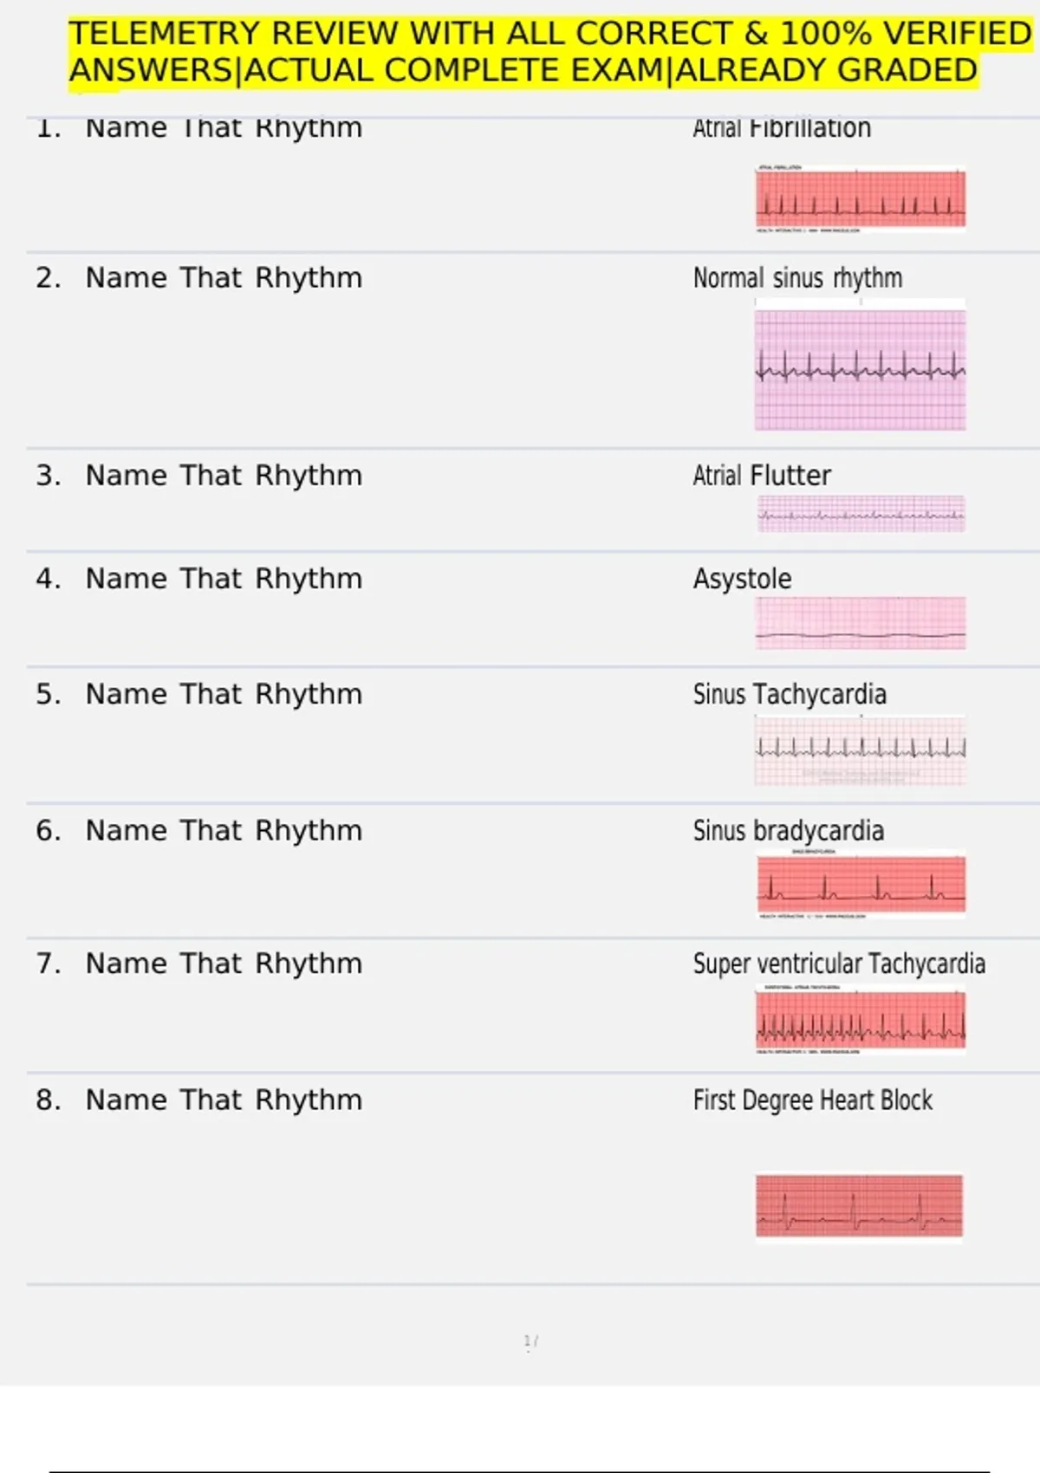
Task: Select question 5 "Name That Rhythm" text
Action: (224, 695)
